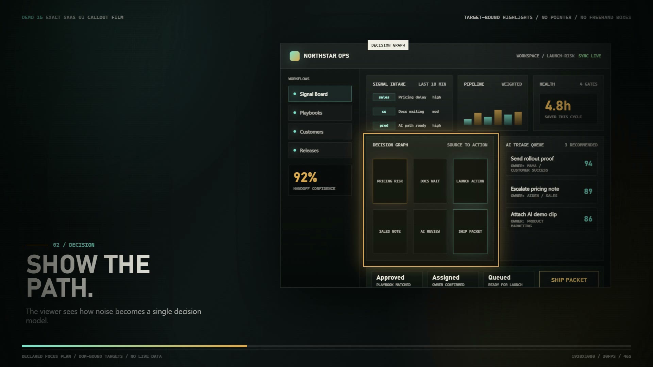The width and height of the screenshot is (653, 367).
Task: Select the AI Review node
Action: pos(430,231)
